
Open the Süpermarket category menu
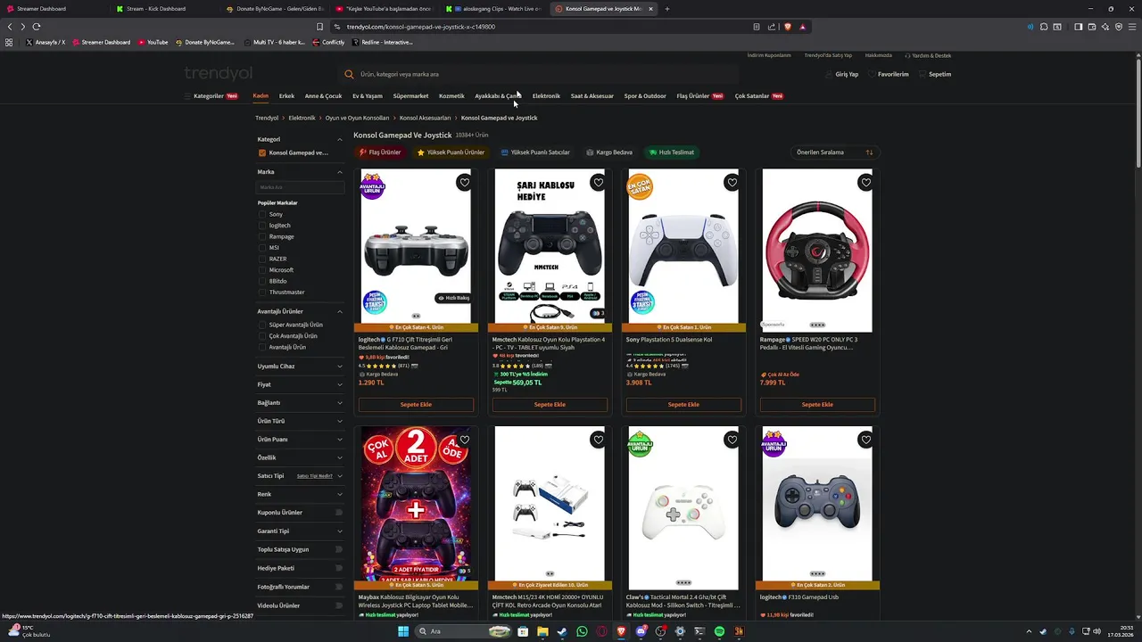coord(410,95)
